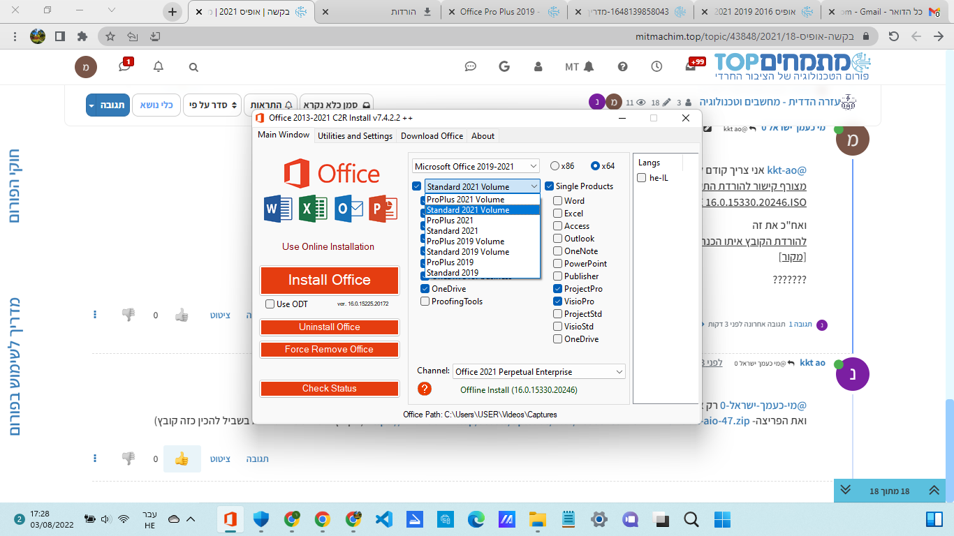Image resolution: width=954 pixels, height=536 pixels.
Task: Enable the Word single product checkbox
Action: [558, 201]
